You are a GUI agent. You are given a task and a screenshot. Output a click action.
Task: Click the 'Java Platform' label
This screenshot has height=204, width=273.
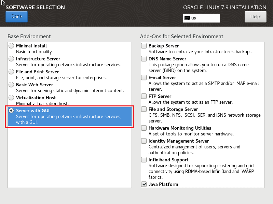point(163,184)
